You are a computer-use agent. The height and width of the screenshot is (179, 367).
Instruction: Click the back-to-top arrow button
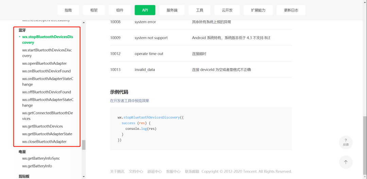[x=346, y=162]
